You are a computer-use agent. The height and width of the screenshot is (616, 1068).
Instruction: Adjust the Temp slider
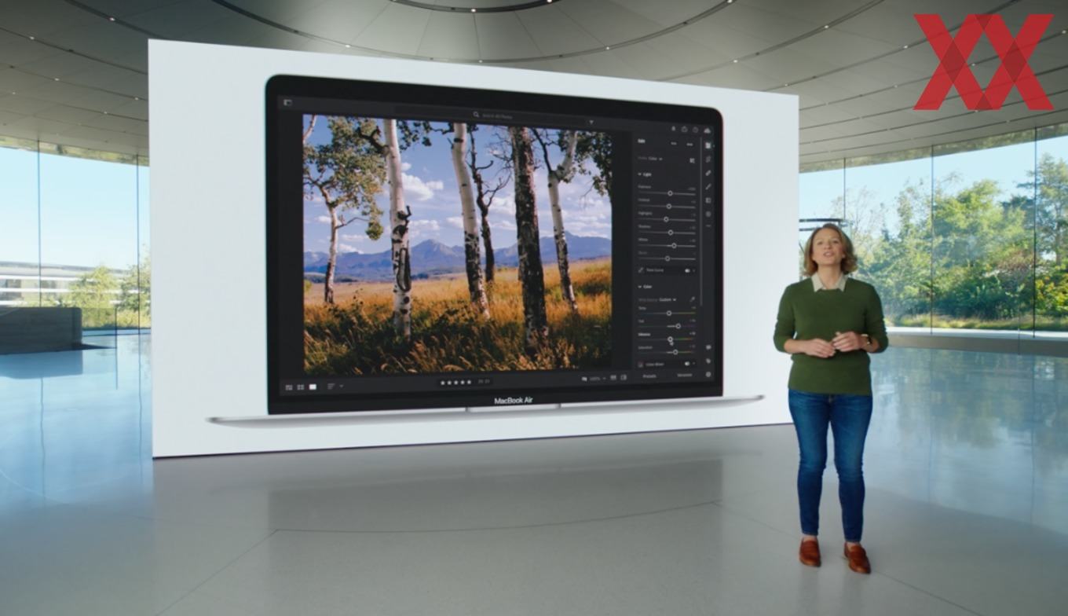coord(667,313)
